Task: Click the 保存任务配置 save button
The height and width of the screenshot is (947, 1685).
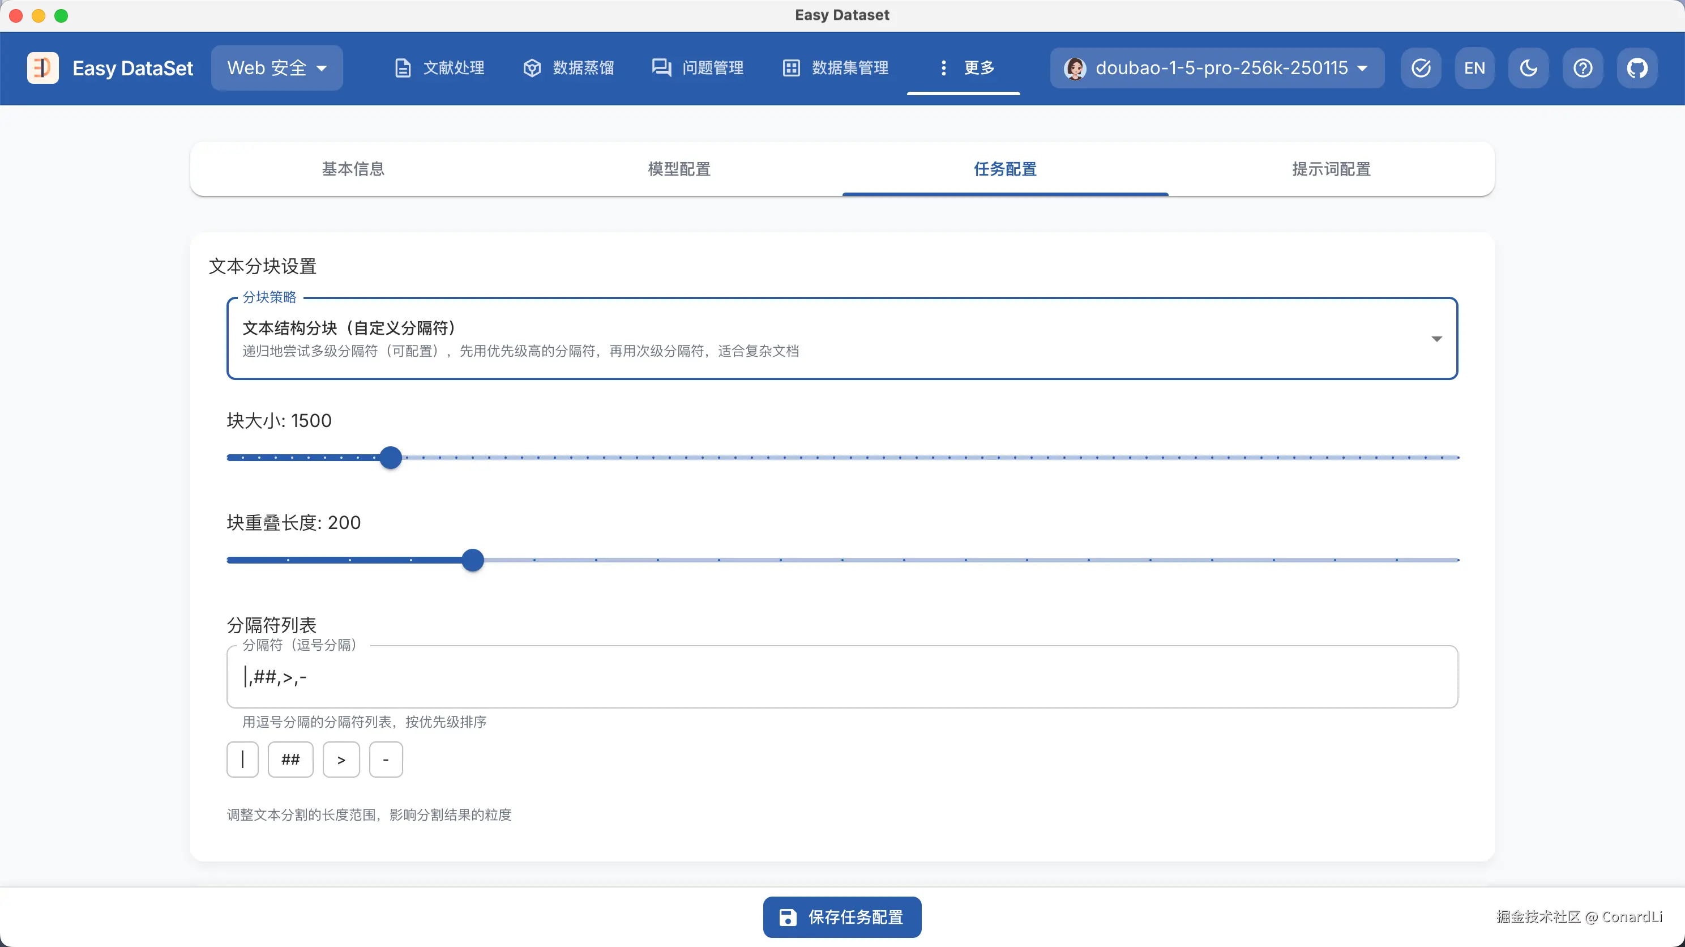Action: 842,917
